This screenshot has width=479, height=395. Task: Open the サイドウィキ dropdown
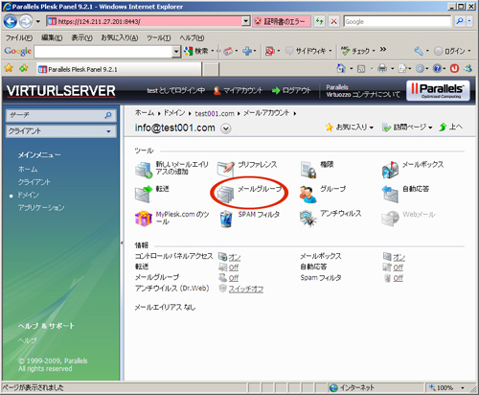pos(331,51)
